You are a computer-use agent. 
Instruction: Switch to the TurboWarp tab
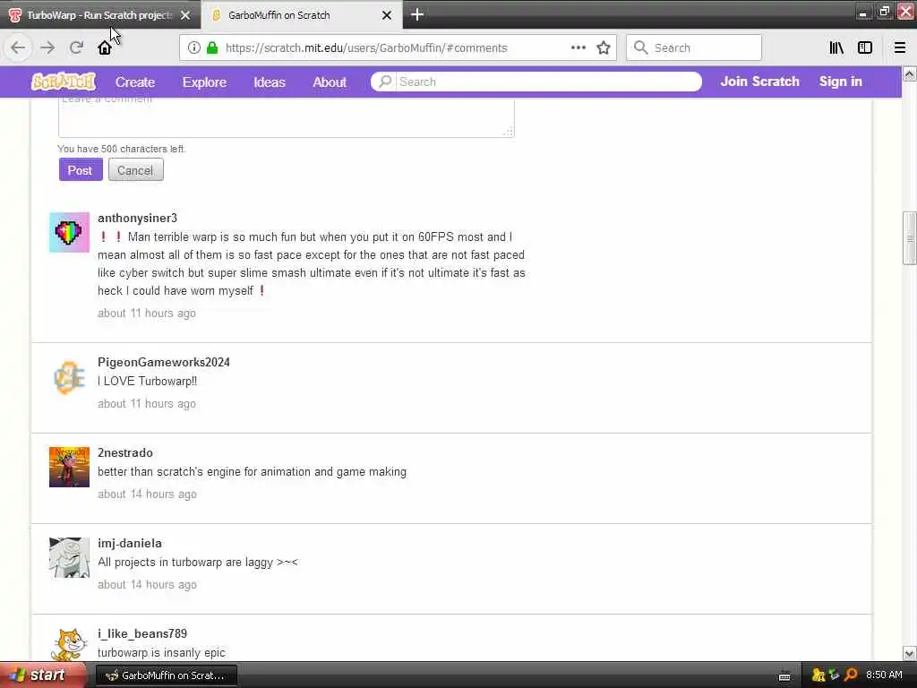tap(100, 15)
